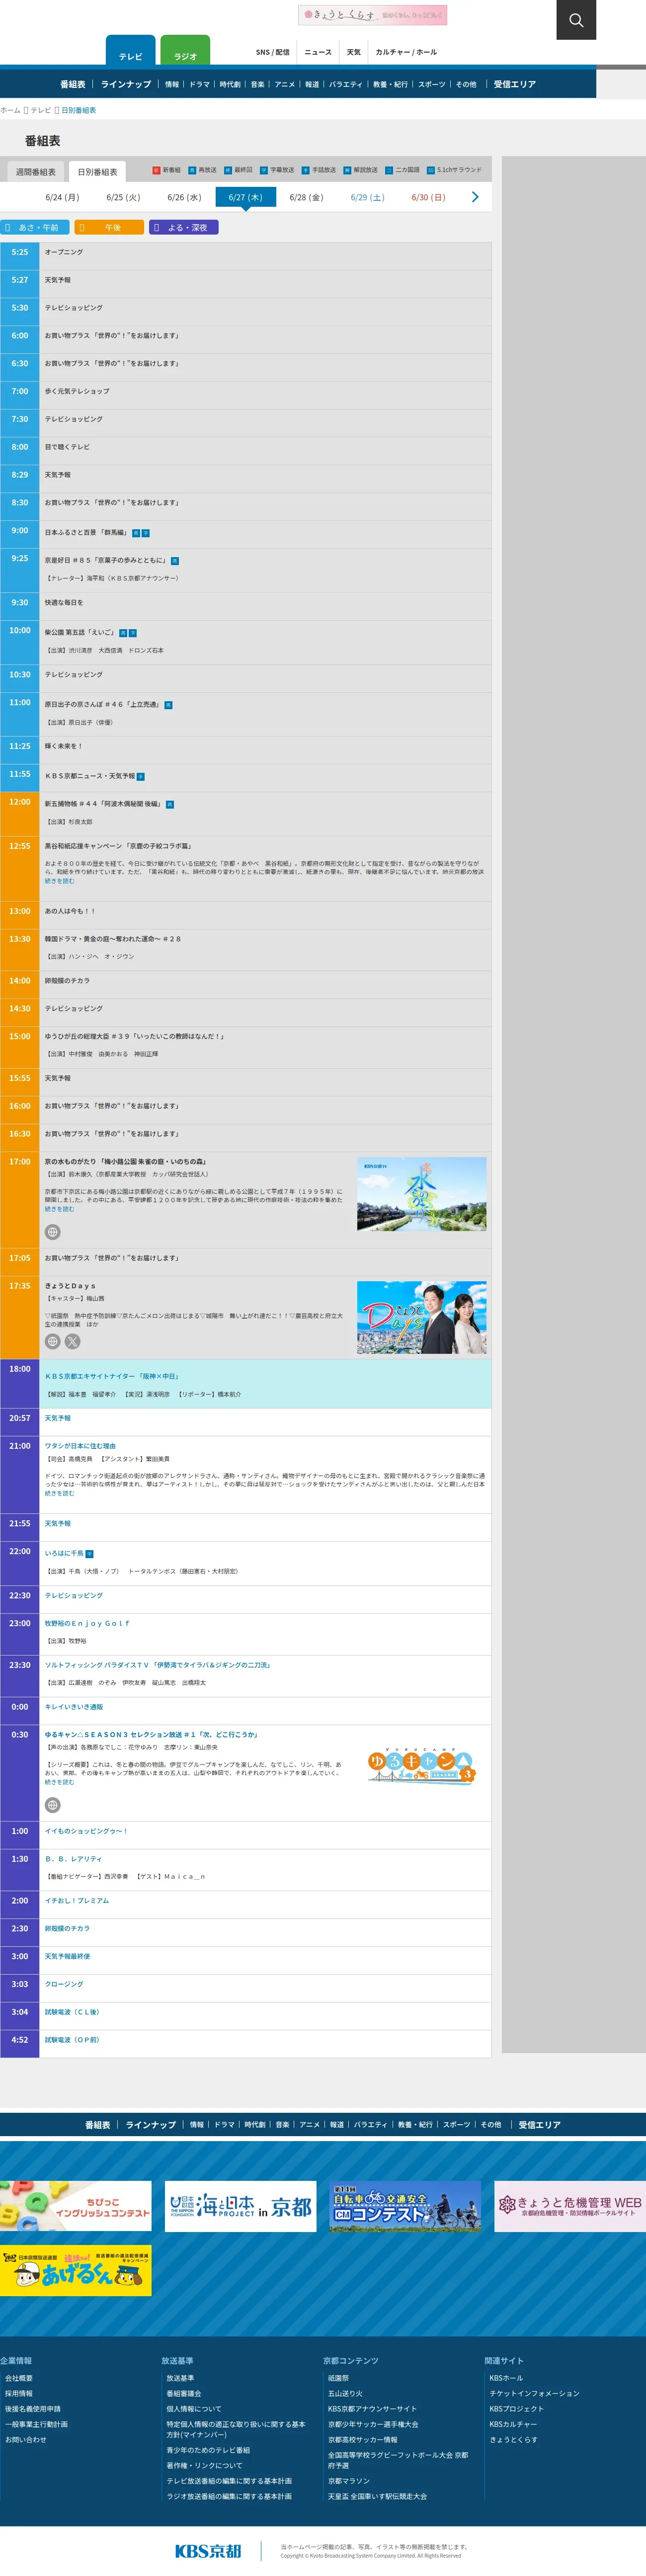This screenshot has width=646, height=2576.
Task: Open 牧野裕のEnjoy Golf program link
Action: coord(87,1623)
